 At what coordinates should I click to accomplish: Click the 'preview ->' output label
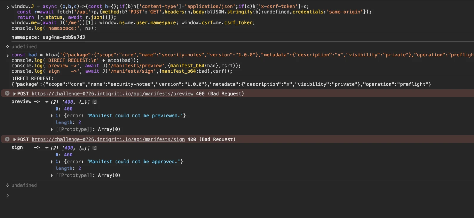coord(25,101)
